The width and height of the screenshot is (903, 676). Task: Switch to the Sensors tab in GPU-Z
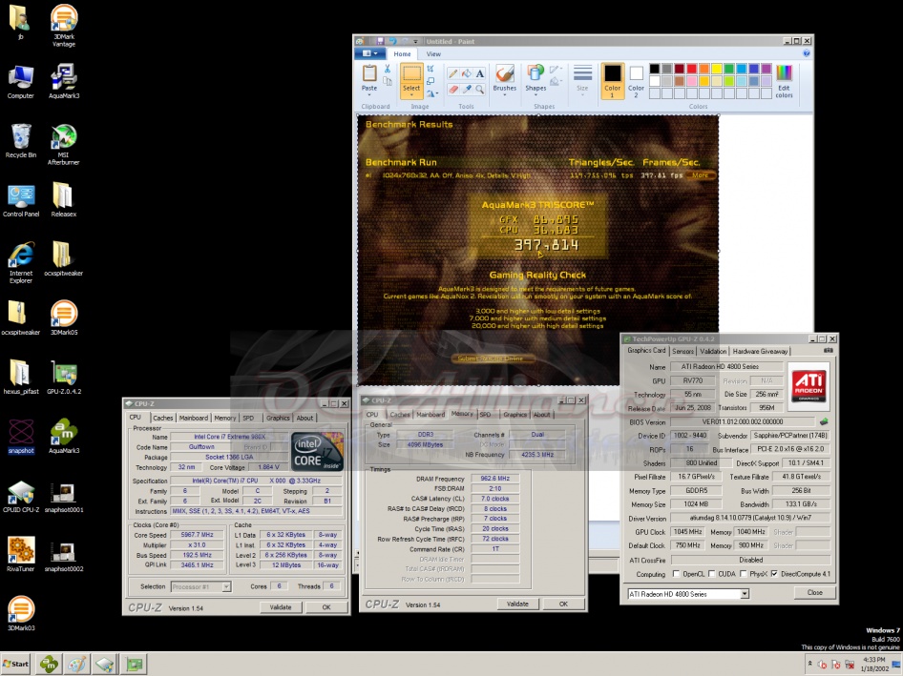coord(682,351)
